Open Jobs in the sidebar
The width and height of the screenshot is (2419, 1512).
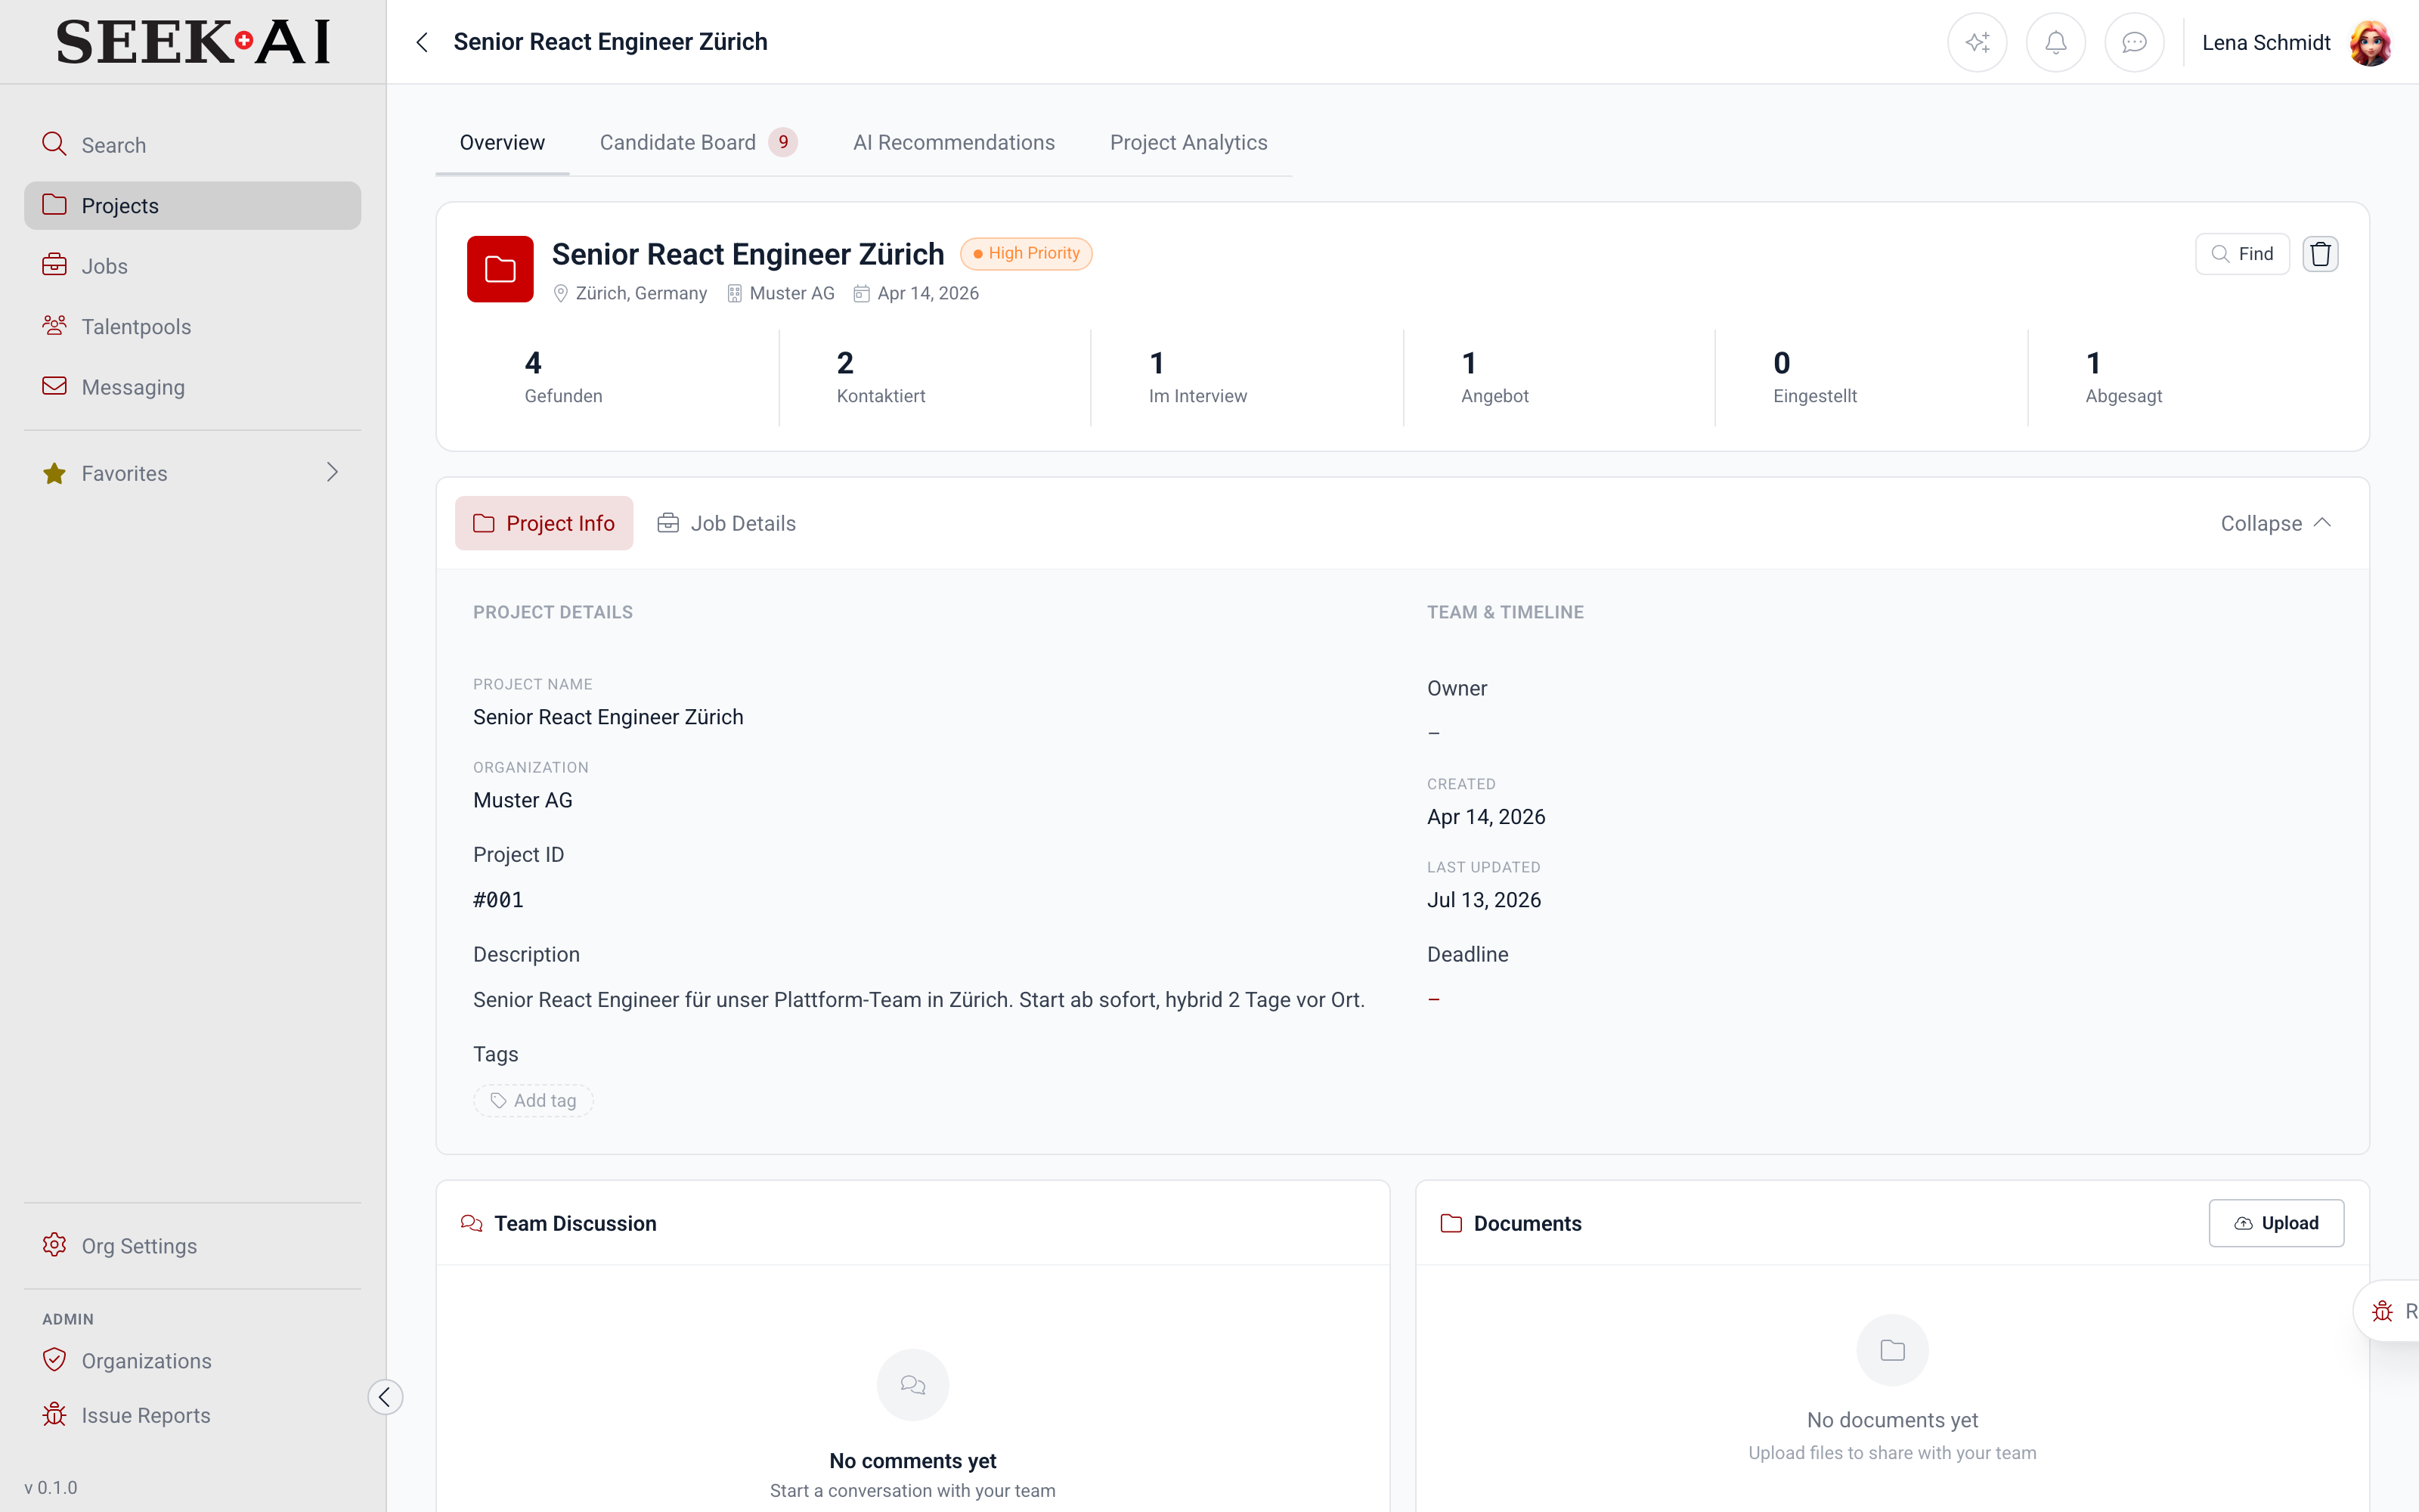point(192,266)
